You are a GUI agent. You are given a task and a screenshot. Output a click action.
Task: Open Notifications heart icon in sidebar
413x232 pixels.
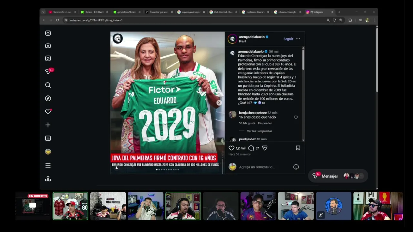(48, 111)
